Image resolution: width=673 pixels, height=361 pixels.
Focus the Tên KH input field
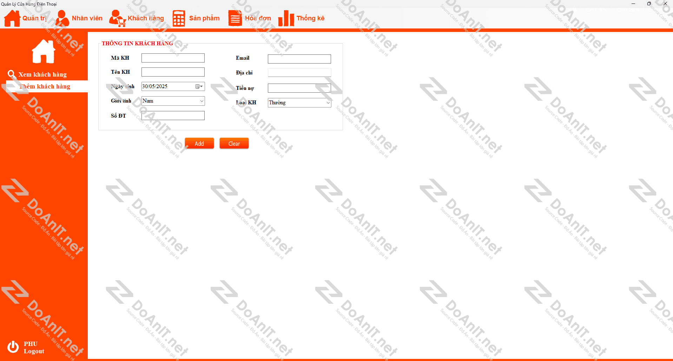[173, 72]
